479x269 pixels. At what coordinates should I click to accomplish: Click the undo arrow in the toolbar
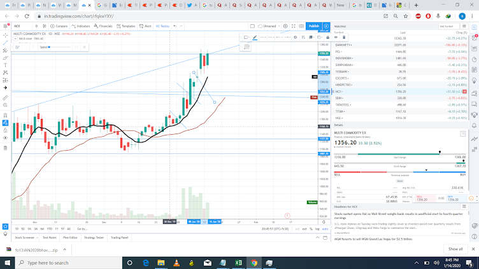tap(175, 26)
